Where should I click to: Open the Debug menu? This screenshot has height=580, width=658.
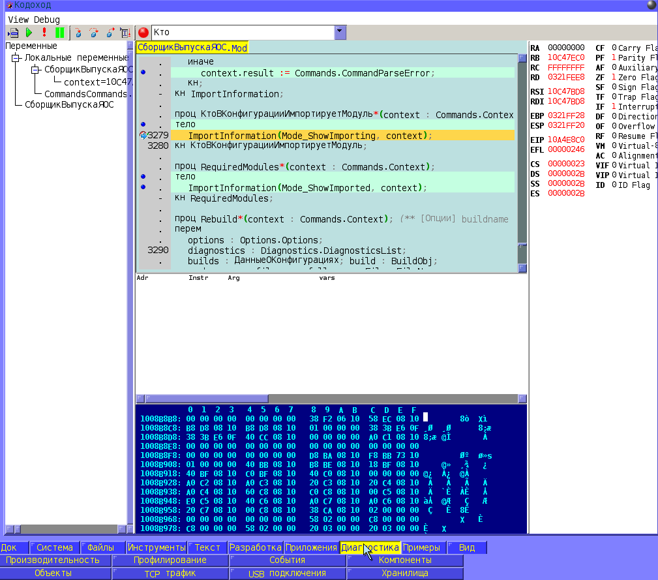pyautogui.click(x=46, y=20)
